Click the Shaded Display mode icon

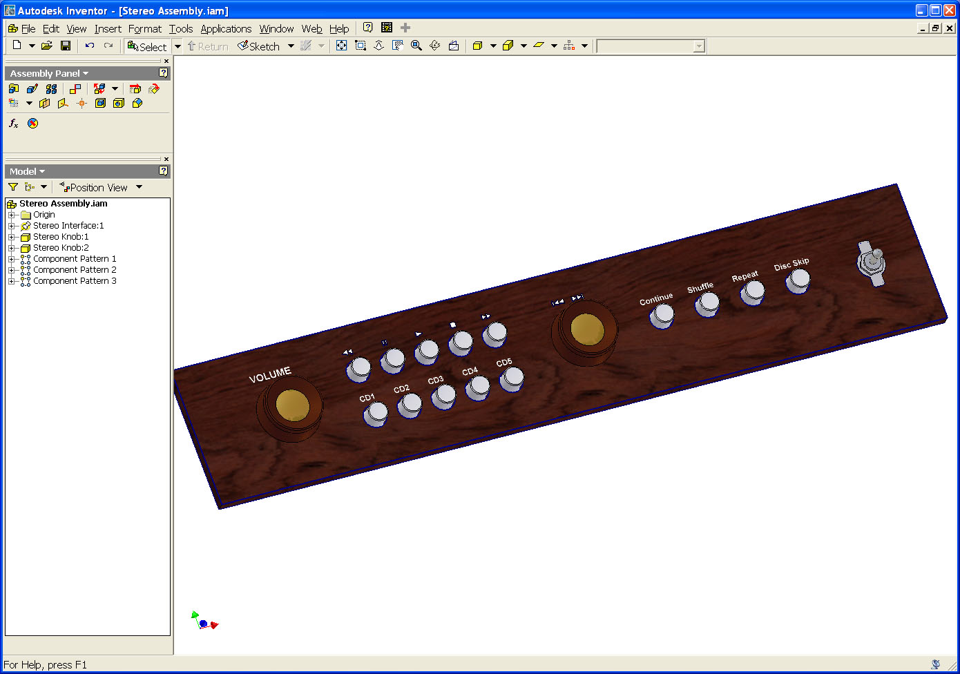pos(477,46)
